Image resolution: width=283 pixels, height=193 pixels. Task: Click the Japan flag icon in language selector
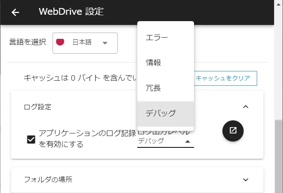[x=61, y=42]
